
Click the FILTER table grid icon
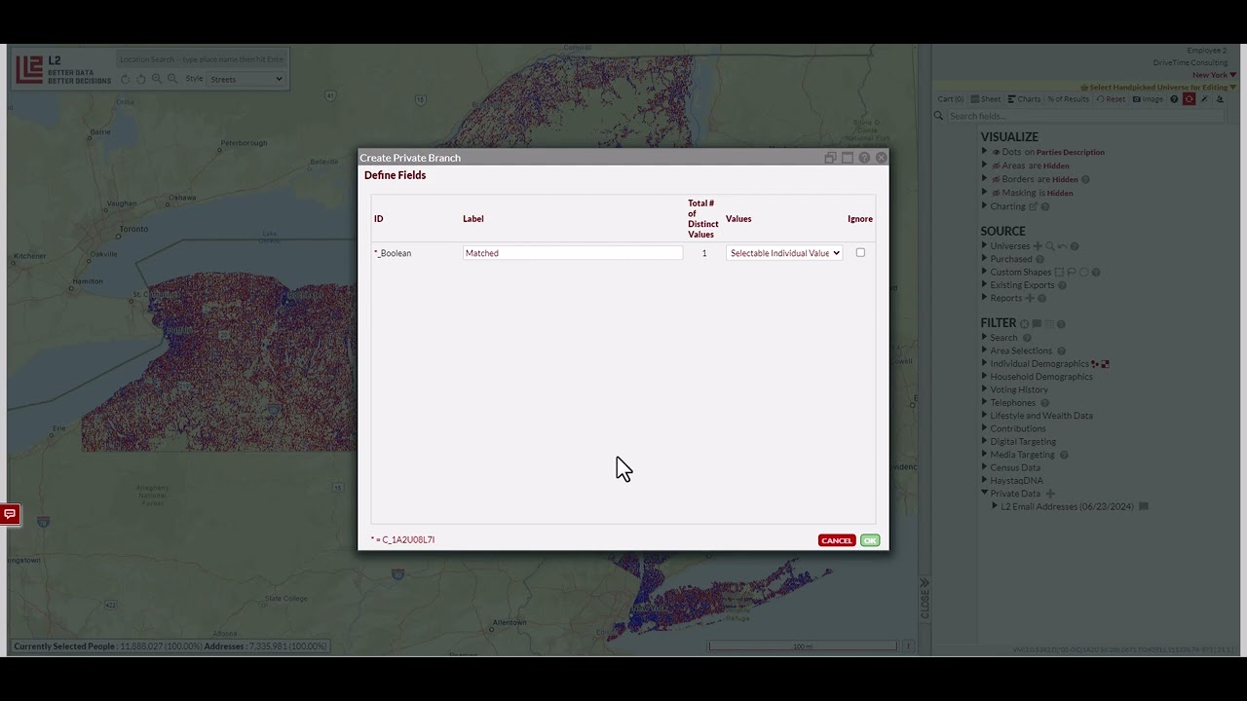click(1049, 324)
